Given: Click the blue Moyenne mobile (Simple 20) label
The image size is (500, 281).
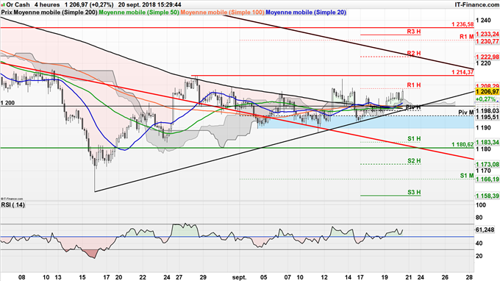Looking at the screenshot, I should point(306,13).
